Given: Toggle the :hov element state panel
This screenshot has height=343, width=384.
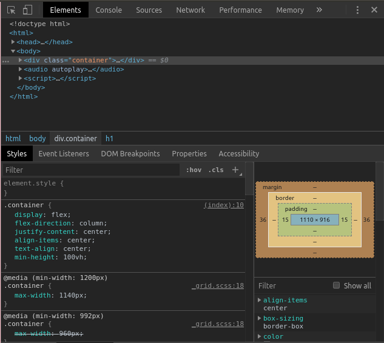Looking at the screenshot, I should coord(194,170).
